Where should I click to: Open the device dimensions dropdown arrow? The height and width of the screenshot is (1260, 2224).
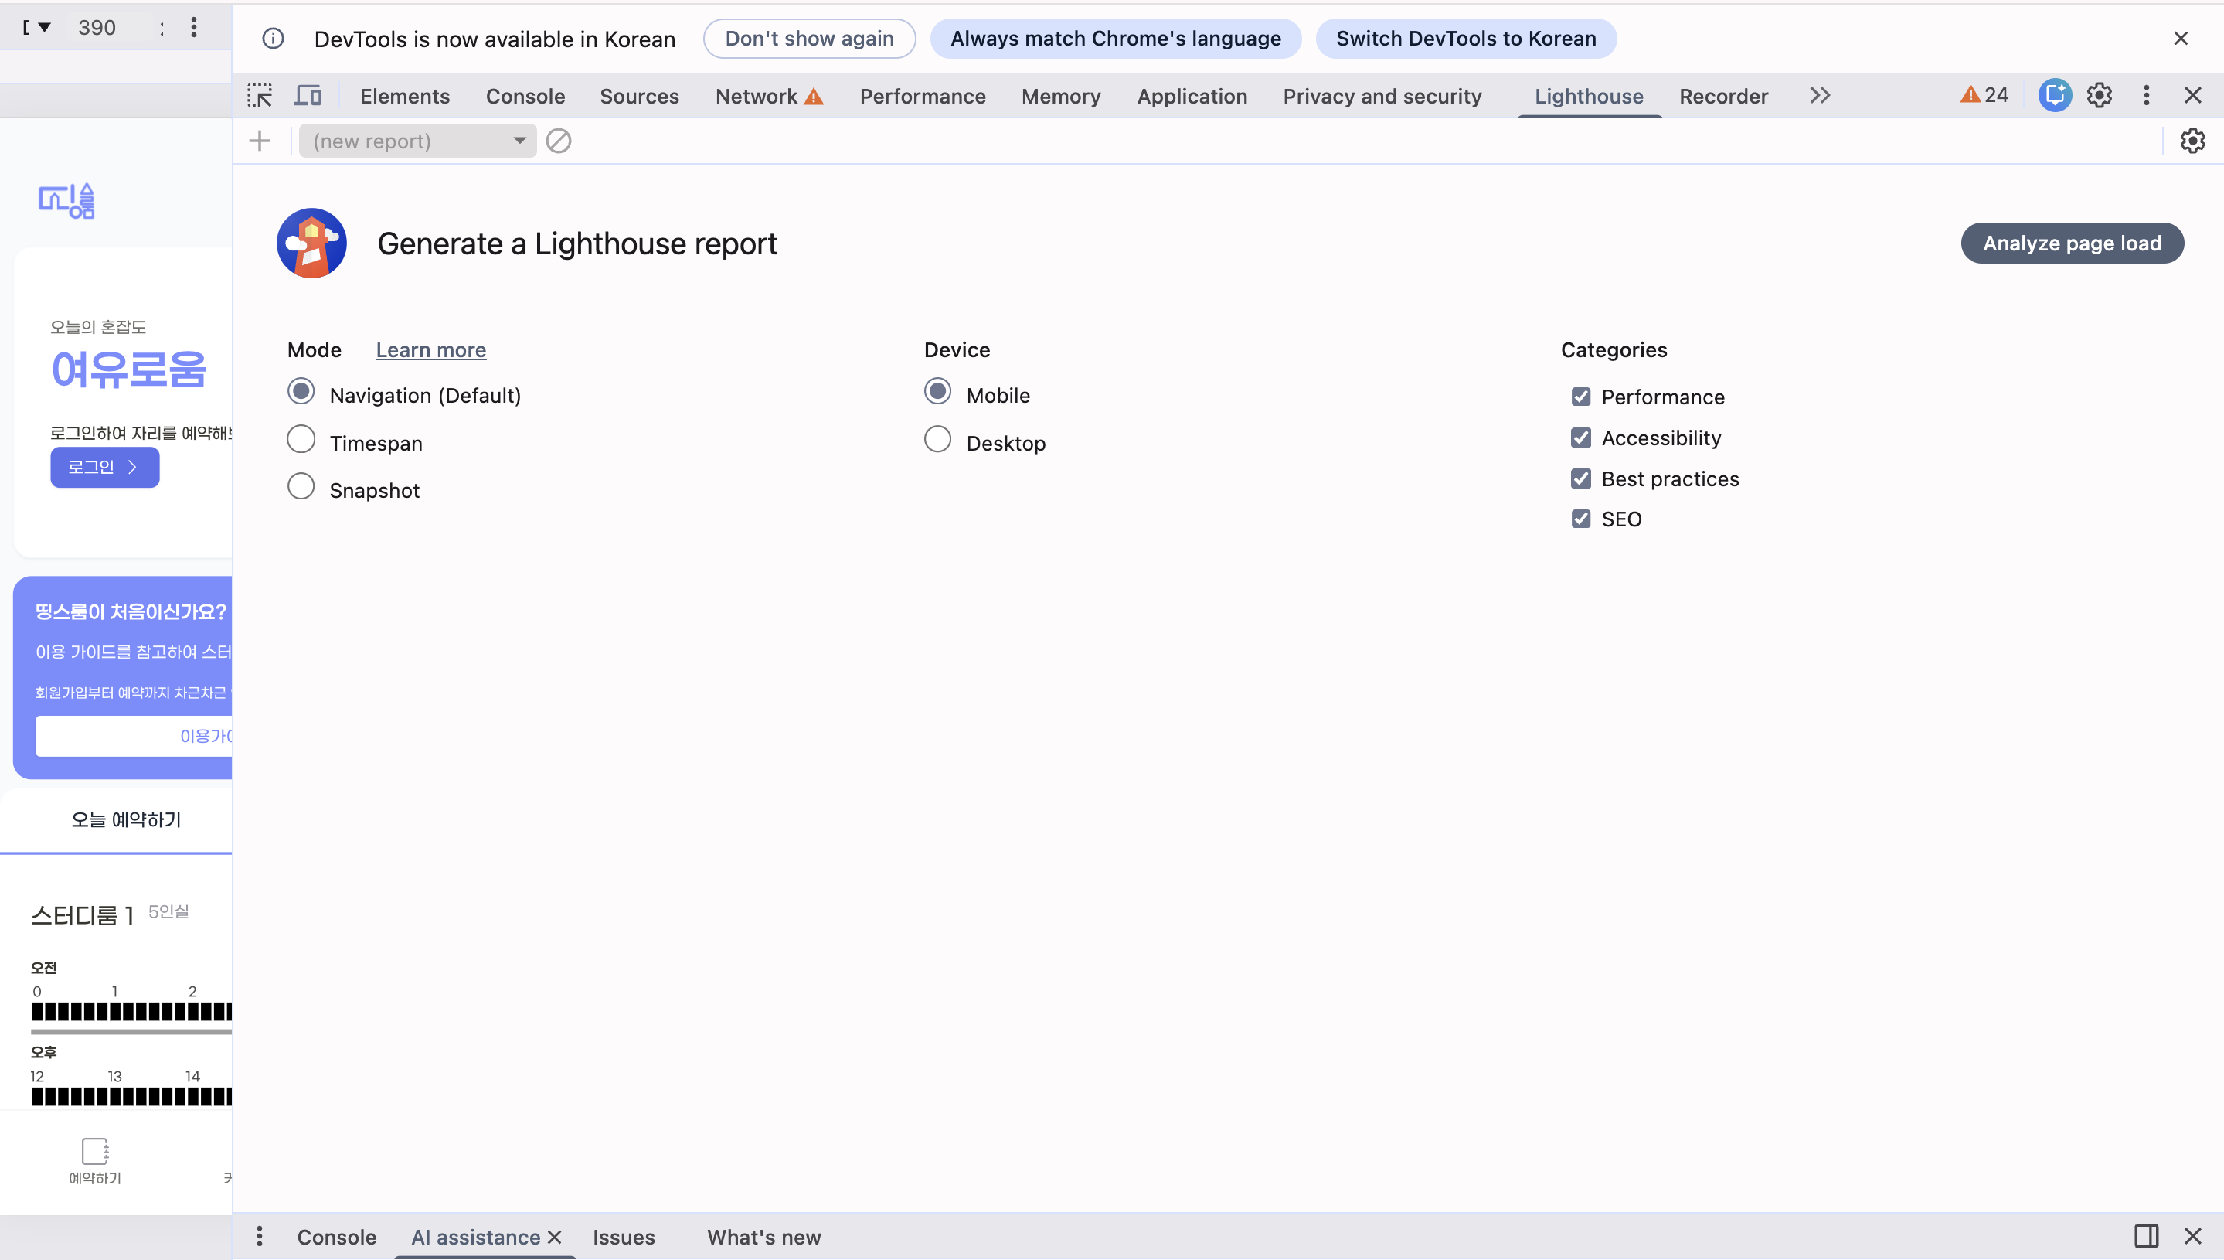click(44, 28)
